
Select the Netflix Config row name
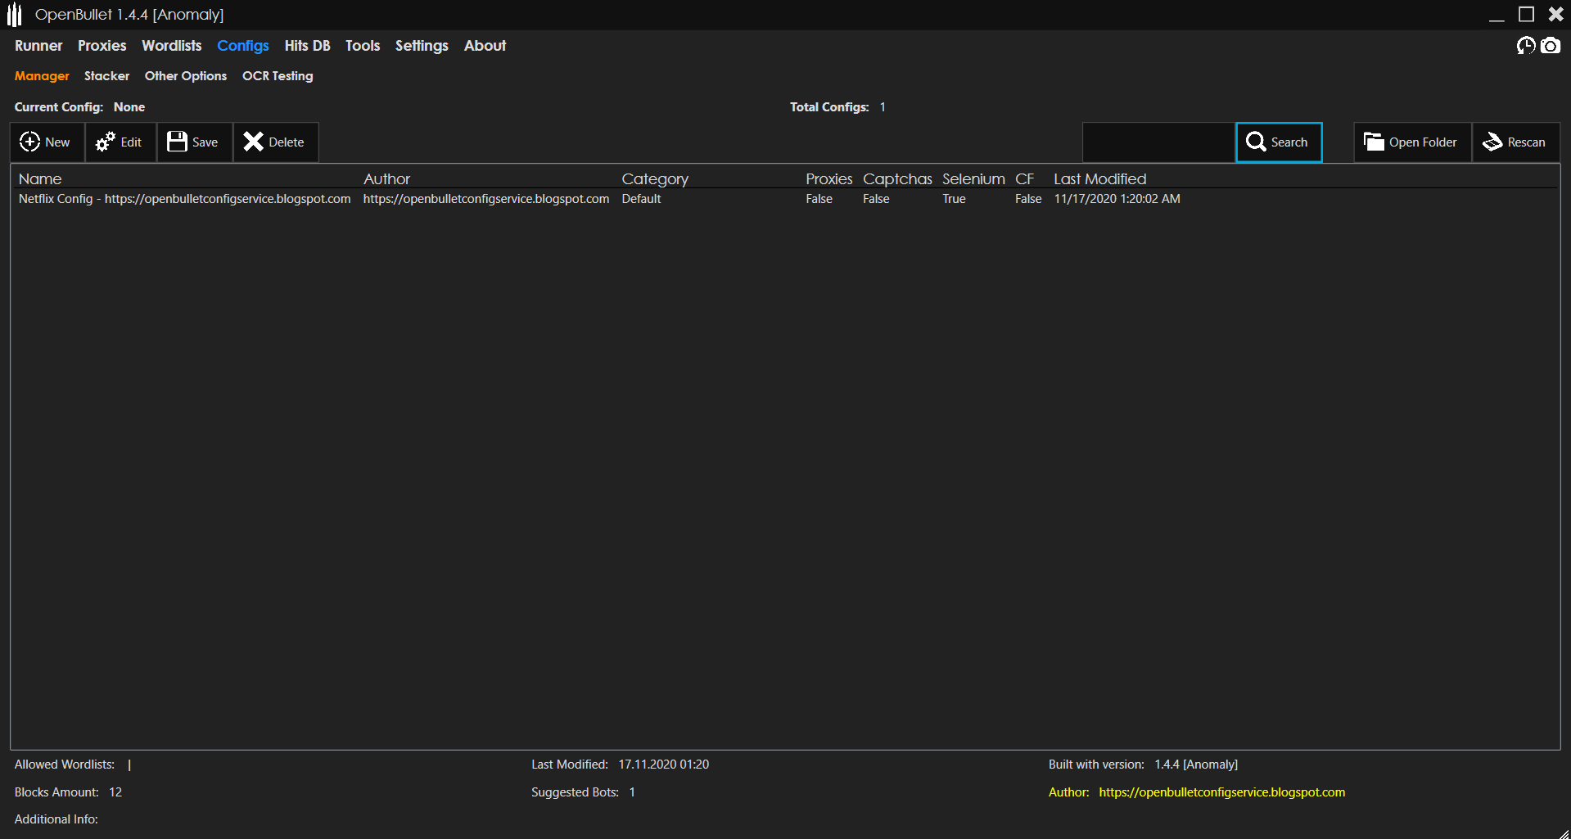coord(185,199)
